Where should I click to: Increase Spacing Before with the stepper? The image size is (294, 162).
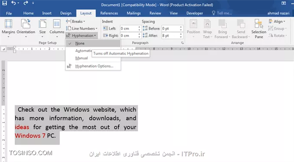(x=181, y=27)
